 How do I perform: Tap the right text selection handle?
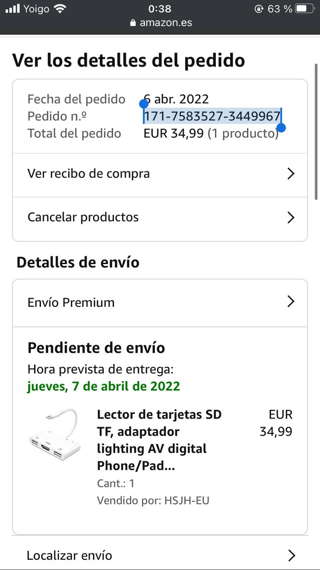coord(281,128)
